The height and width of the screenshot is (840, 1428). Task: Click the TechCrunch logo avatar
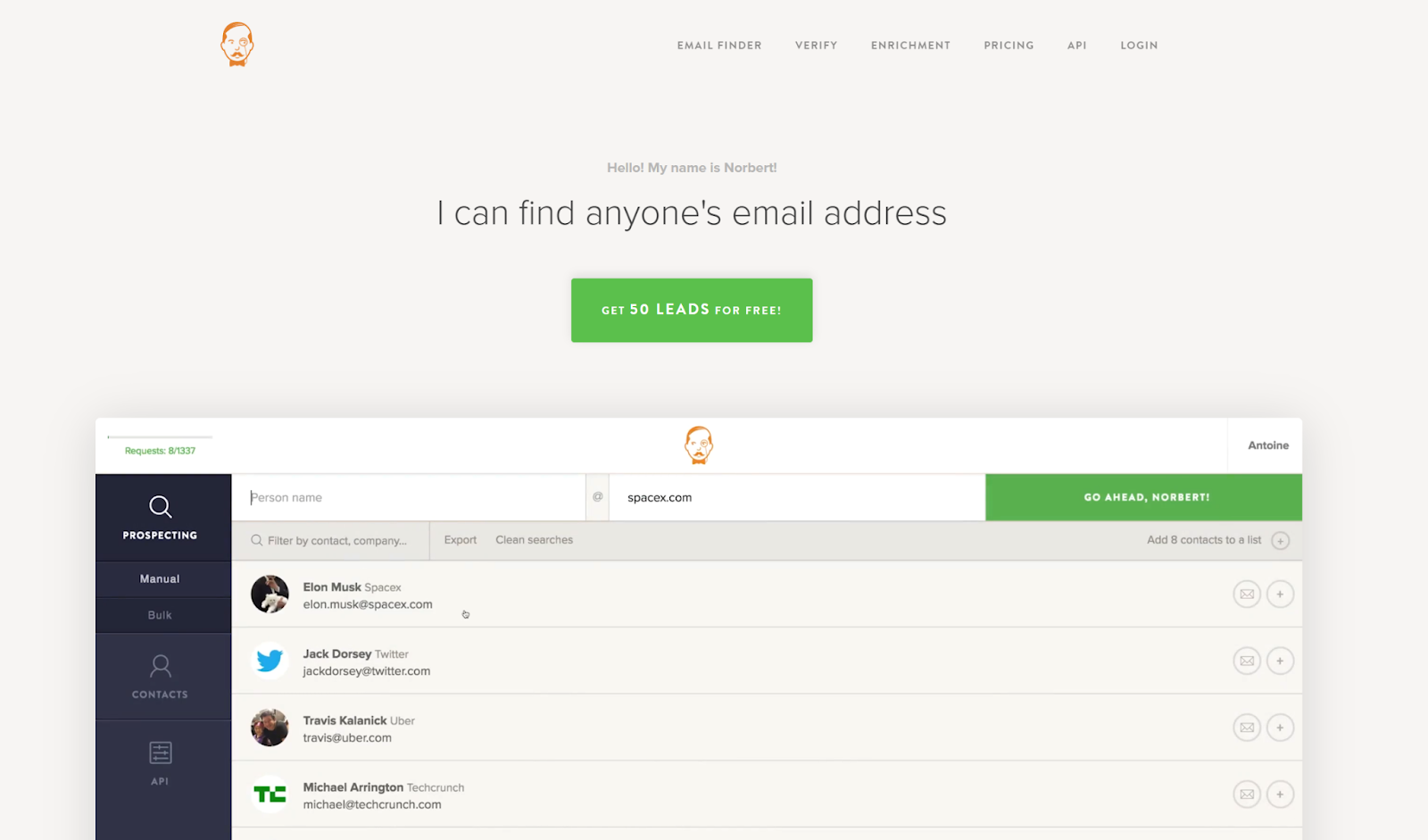click(270, 794)
